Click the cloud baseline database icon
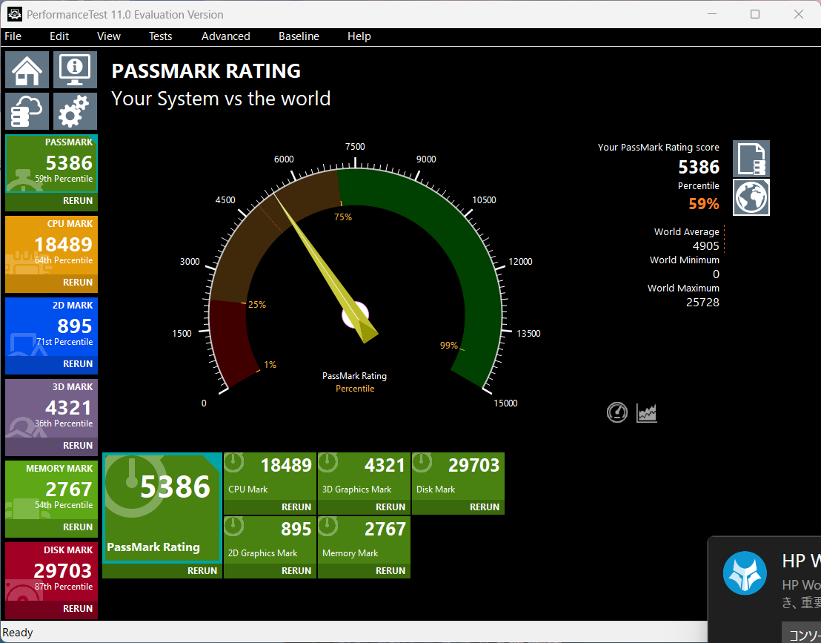The height and width of the screenshot is (643, 821). 27,112
